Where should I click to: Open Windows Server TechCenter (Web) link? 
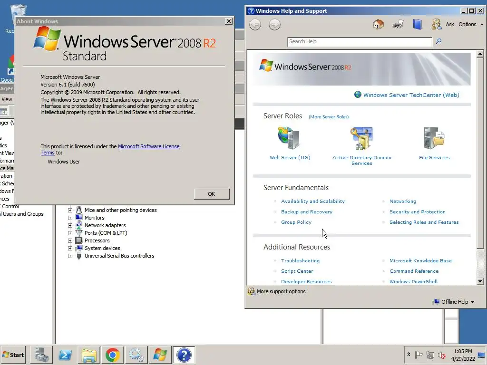[x=411, y=95]
